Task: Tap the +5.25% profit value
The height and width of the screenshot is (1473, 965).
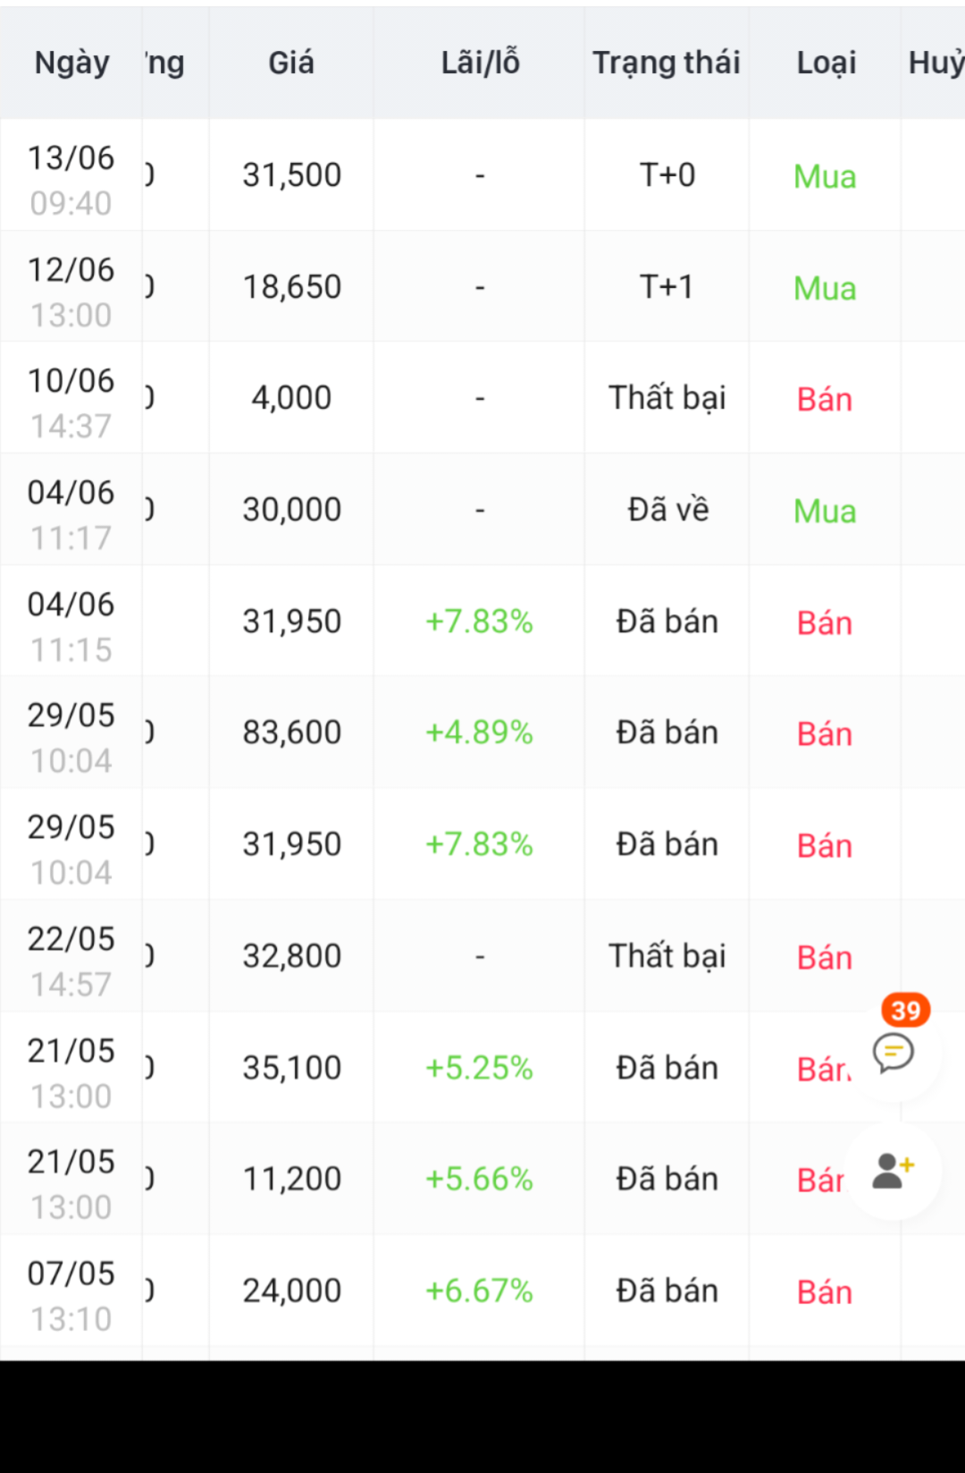Action: [x=479, y=1068]
